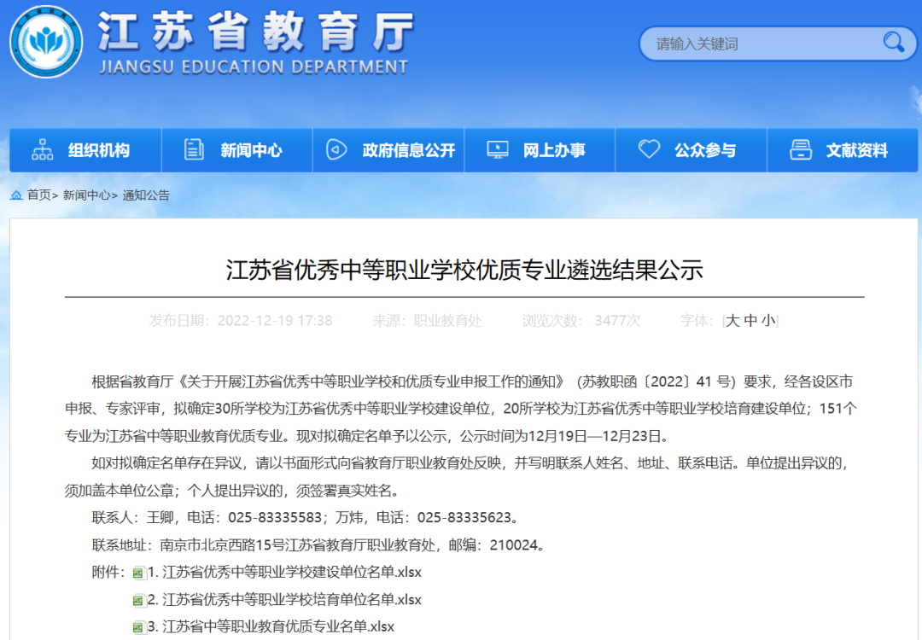This screenshot has width=922, height=640.
Task: Set font size to 小
Action: 768,320
